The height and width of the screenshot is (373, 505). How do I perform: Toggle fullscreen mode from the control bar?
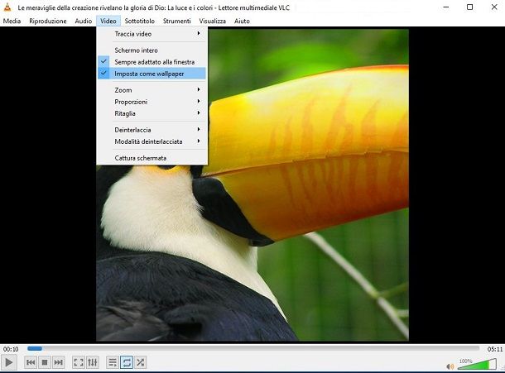pos(79,362)
